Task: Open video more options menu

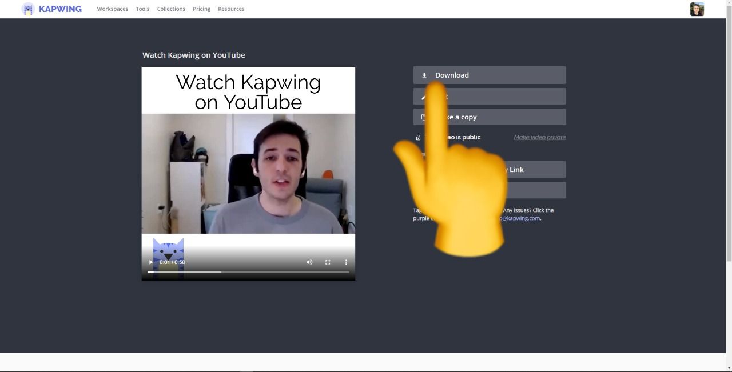Action: click(x=346, y=262)
